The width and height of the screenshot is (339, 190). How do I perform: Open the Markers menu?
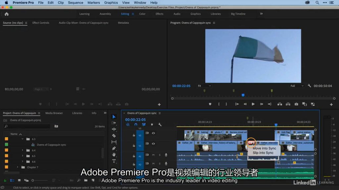(94, 3)
